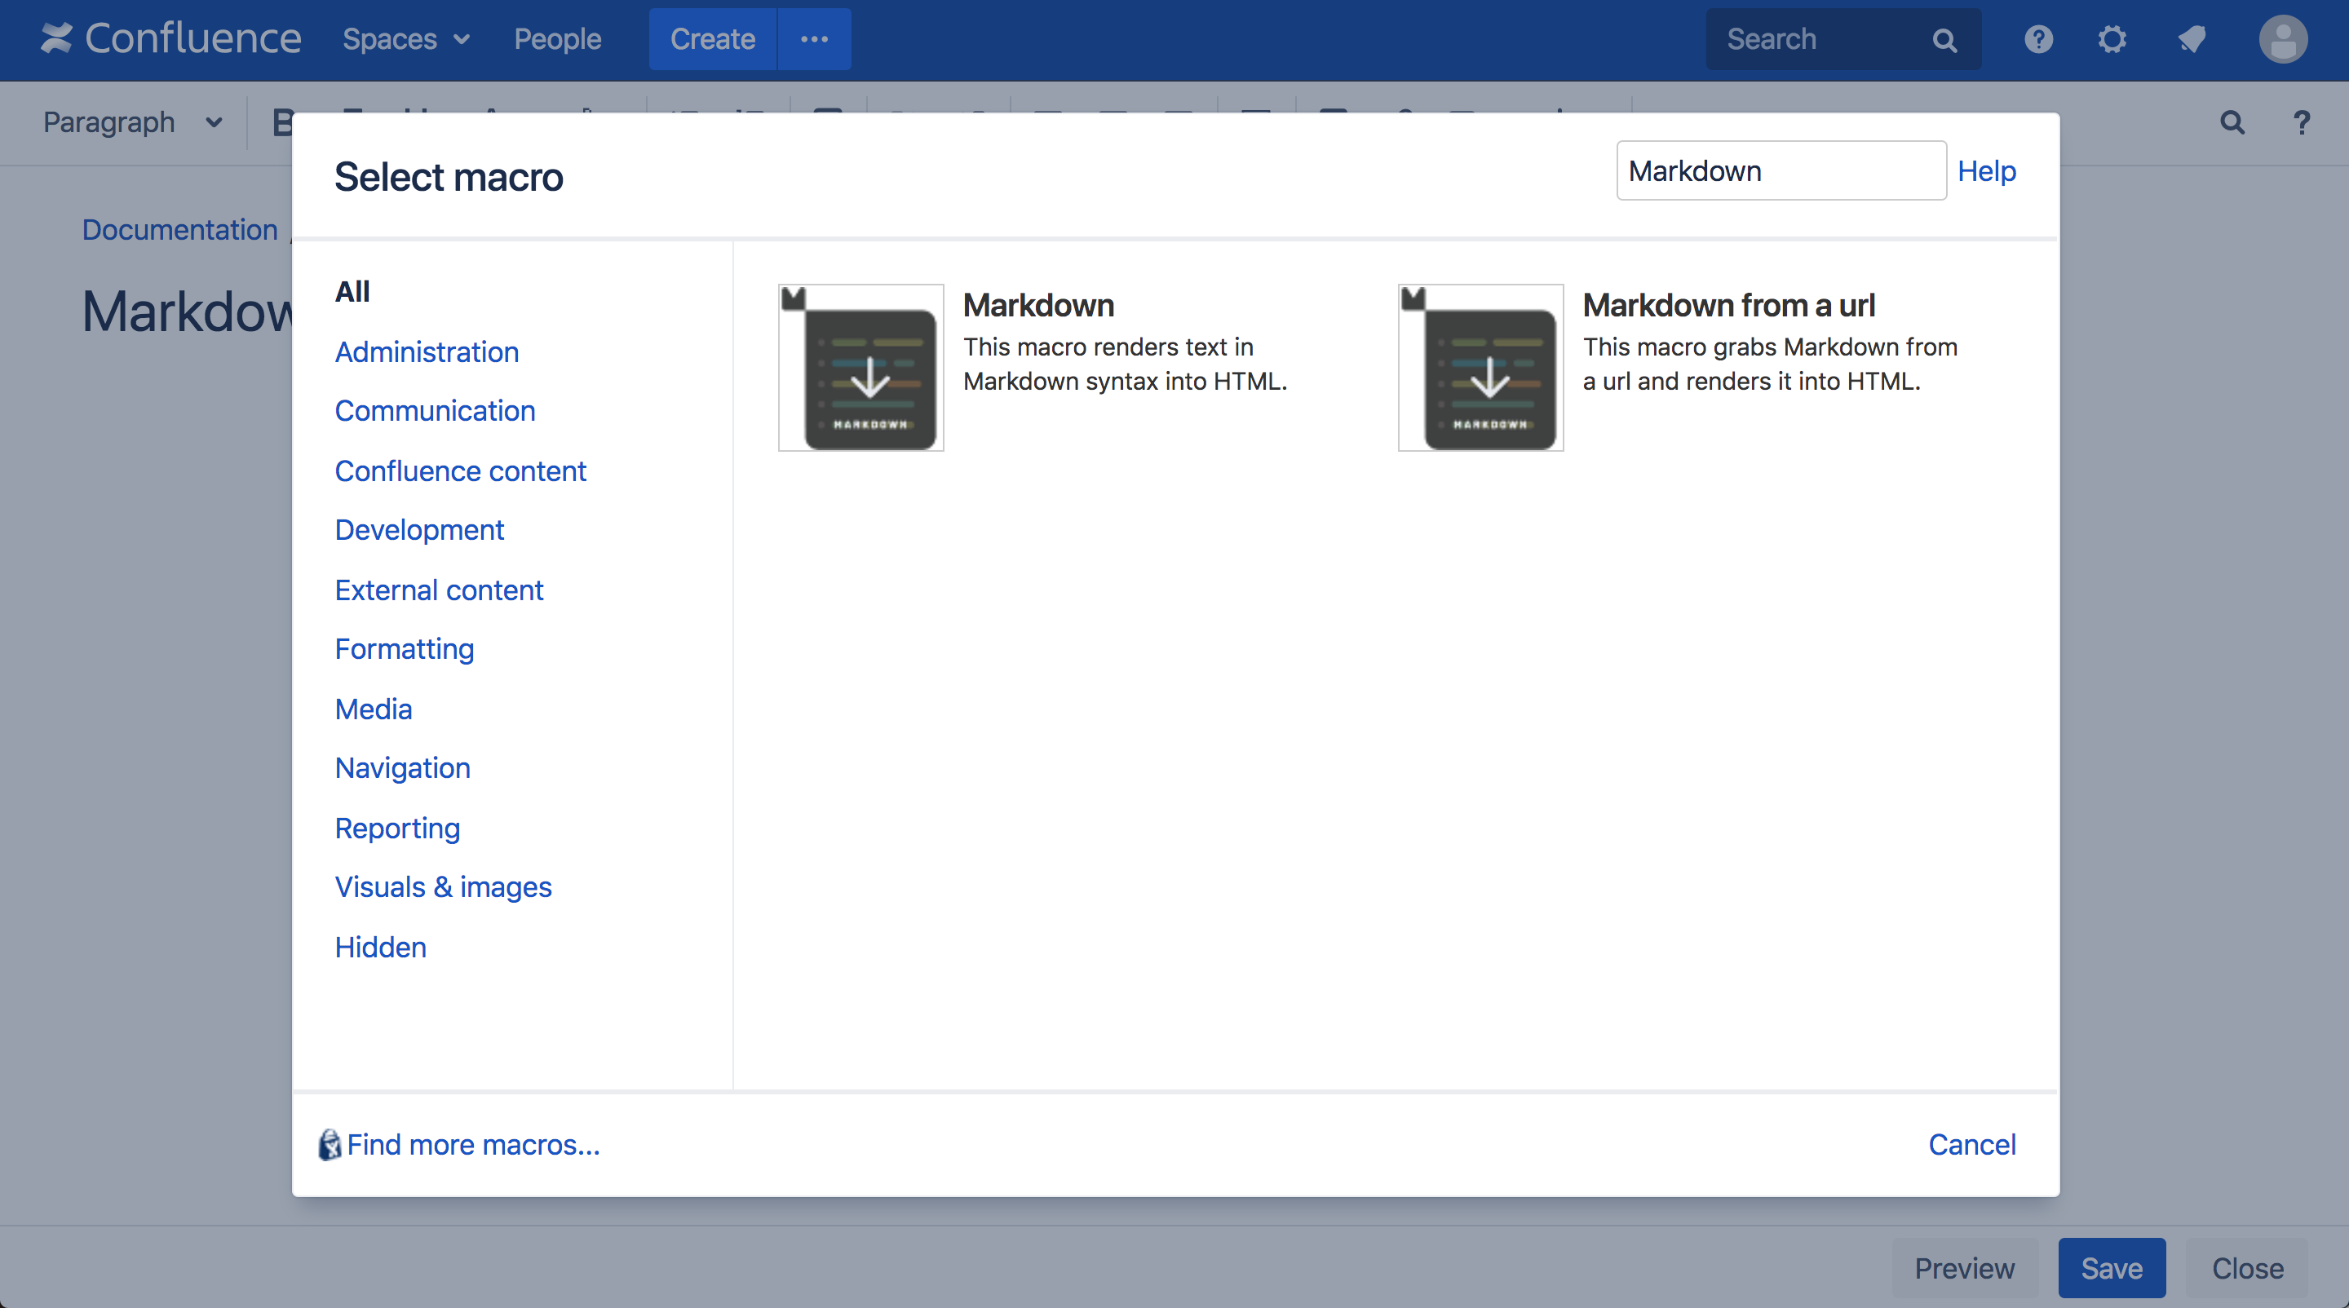Select the Visuals & images category

pos(443,887)
